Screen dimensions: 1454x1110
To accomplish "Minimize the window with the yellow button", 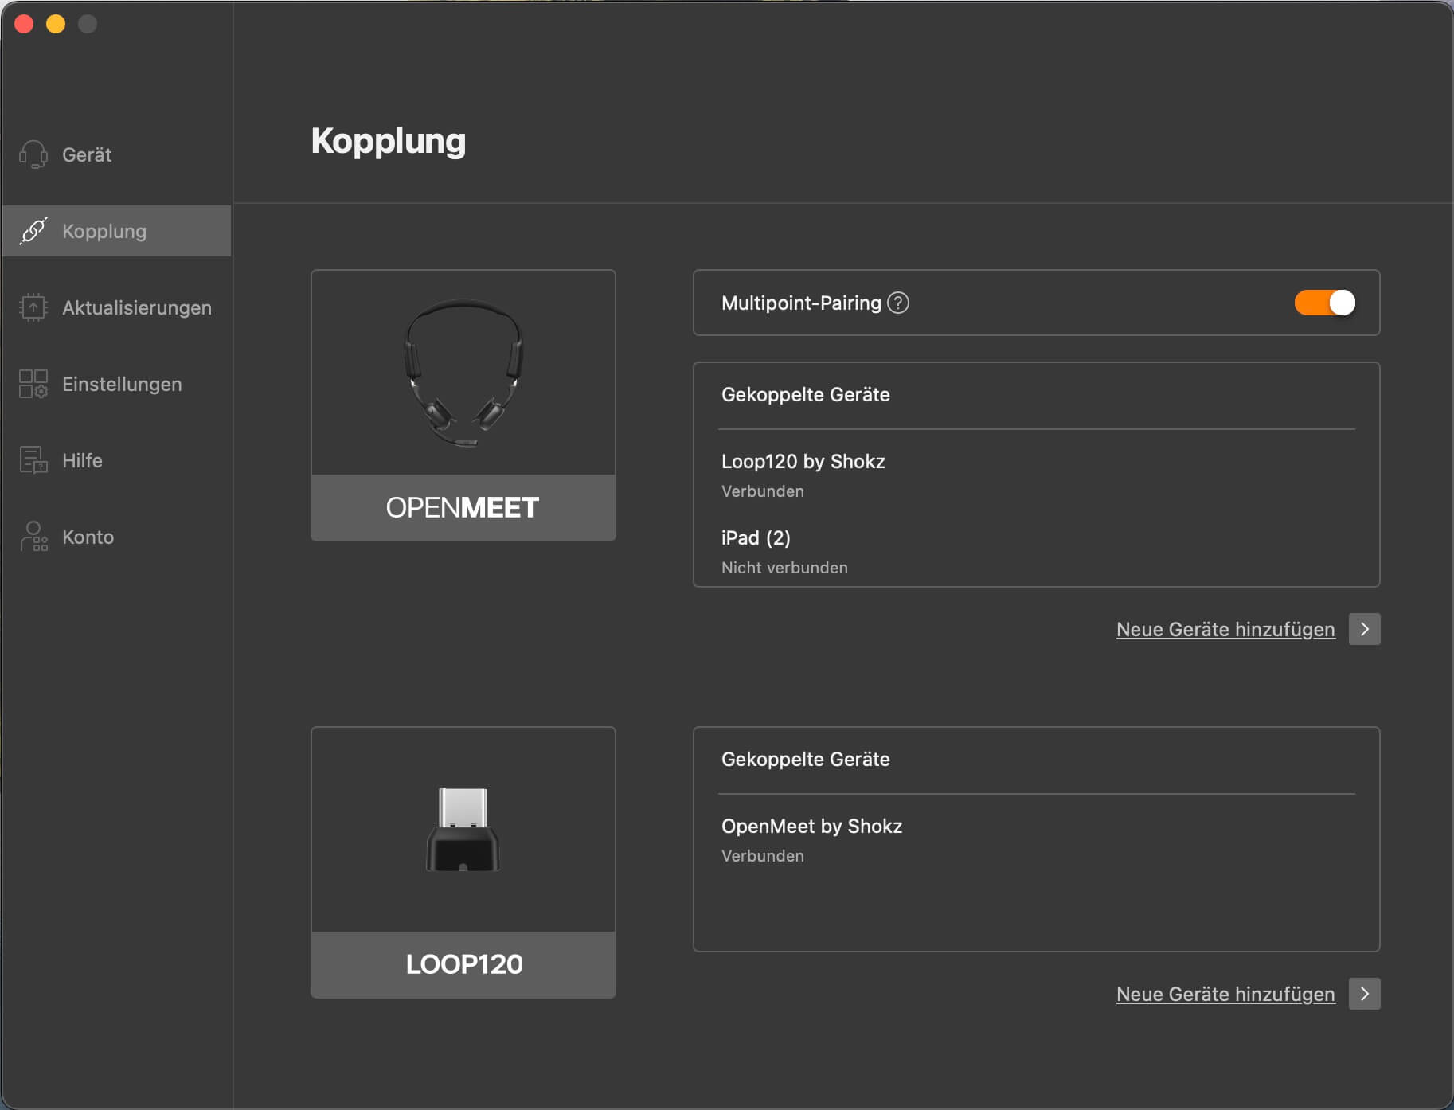I will pyautogui.click(x=56, y=24).
